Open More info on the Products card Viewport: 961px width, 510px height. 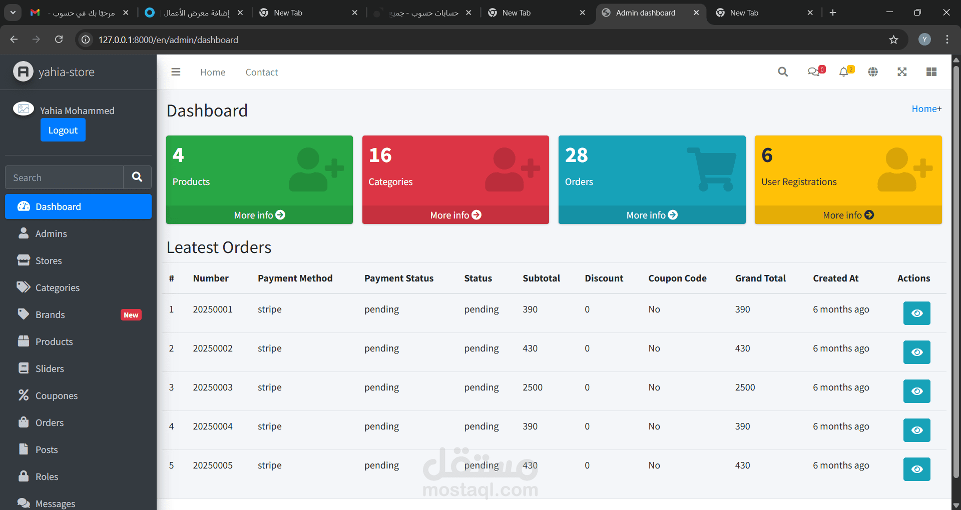[259, 215]
